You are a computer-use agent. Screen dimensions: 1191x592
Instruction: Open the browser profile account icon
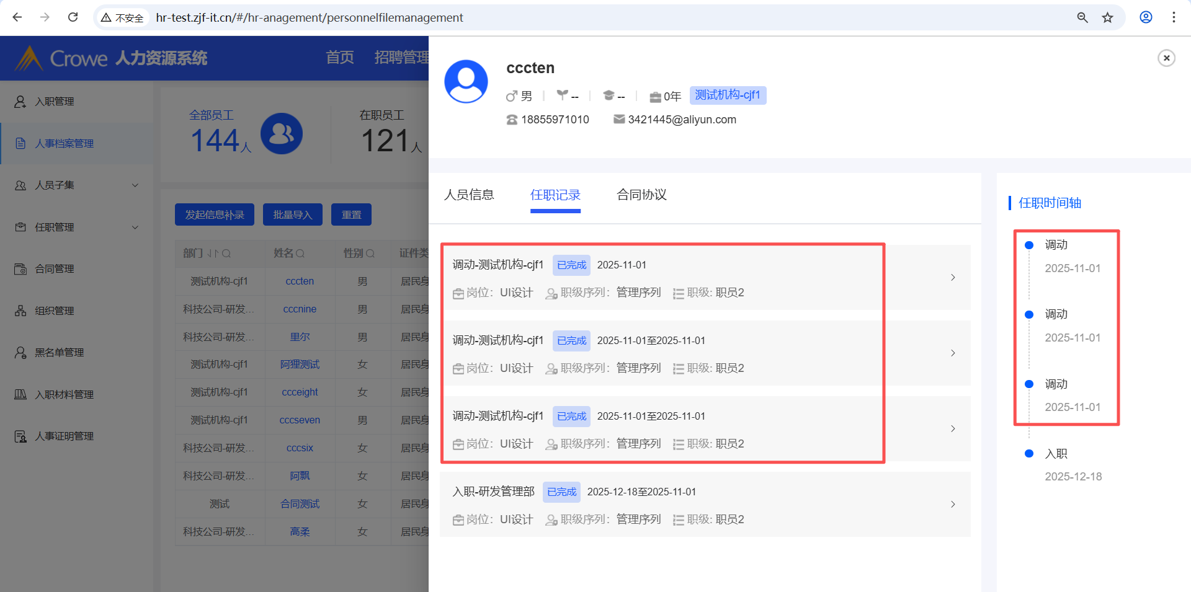tap(1146, 17)
